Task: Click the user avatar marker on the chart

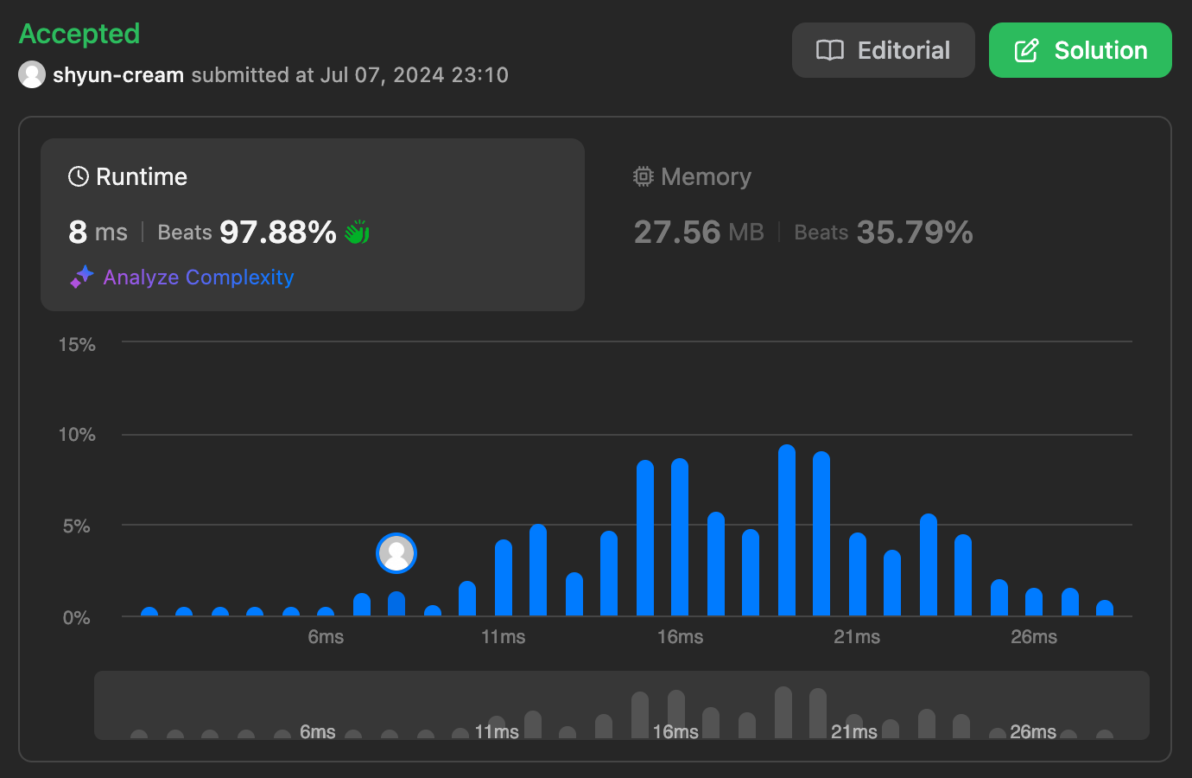Action: pos(396,553)
